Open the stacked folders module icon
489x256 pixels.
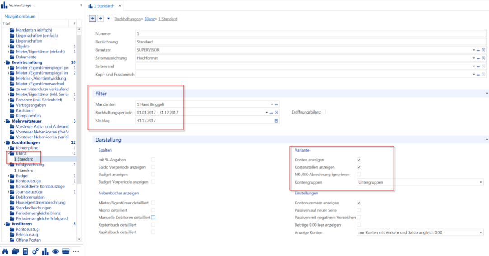coord(15,251)
